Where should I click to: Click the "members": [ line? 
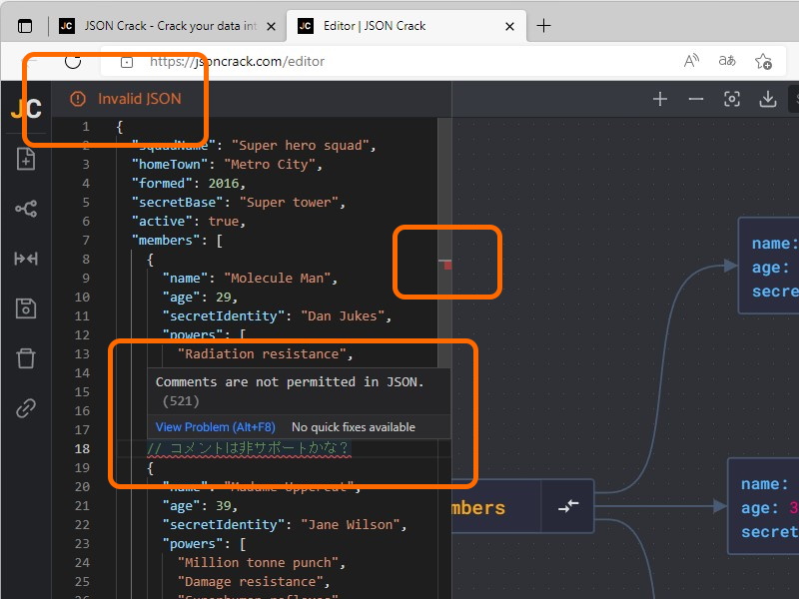(x=178, y=240)
